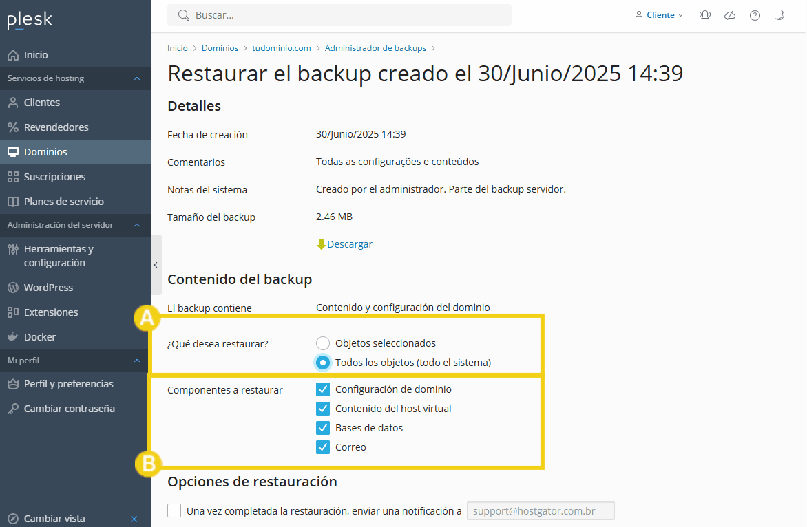Viewport: 807px width, 527px height.
Task: Open Revendedores menu item
Action: pyautogui.click(x=75, y=127)
